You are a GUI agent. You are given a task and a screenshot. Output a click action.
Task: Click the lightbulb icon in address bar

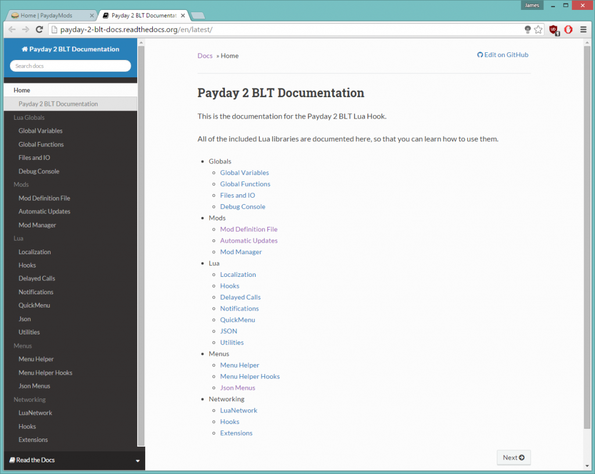[528, 30]
